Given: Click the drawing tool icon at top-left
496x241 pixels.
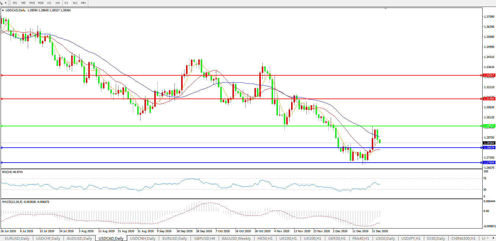Looking at the screenshot, I should click(x=1, y=3).
